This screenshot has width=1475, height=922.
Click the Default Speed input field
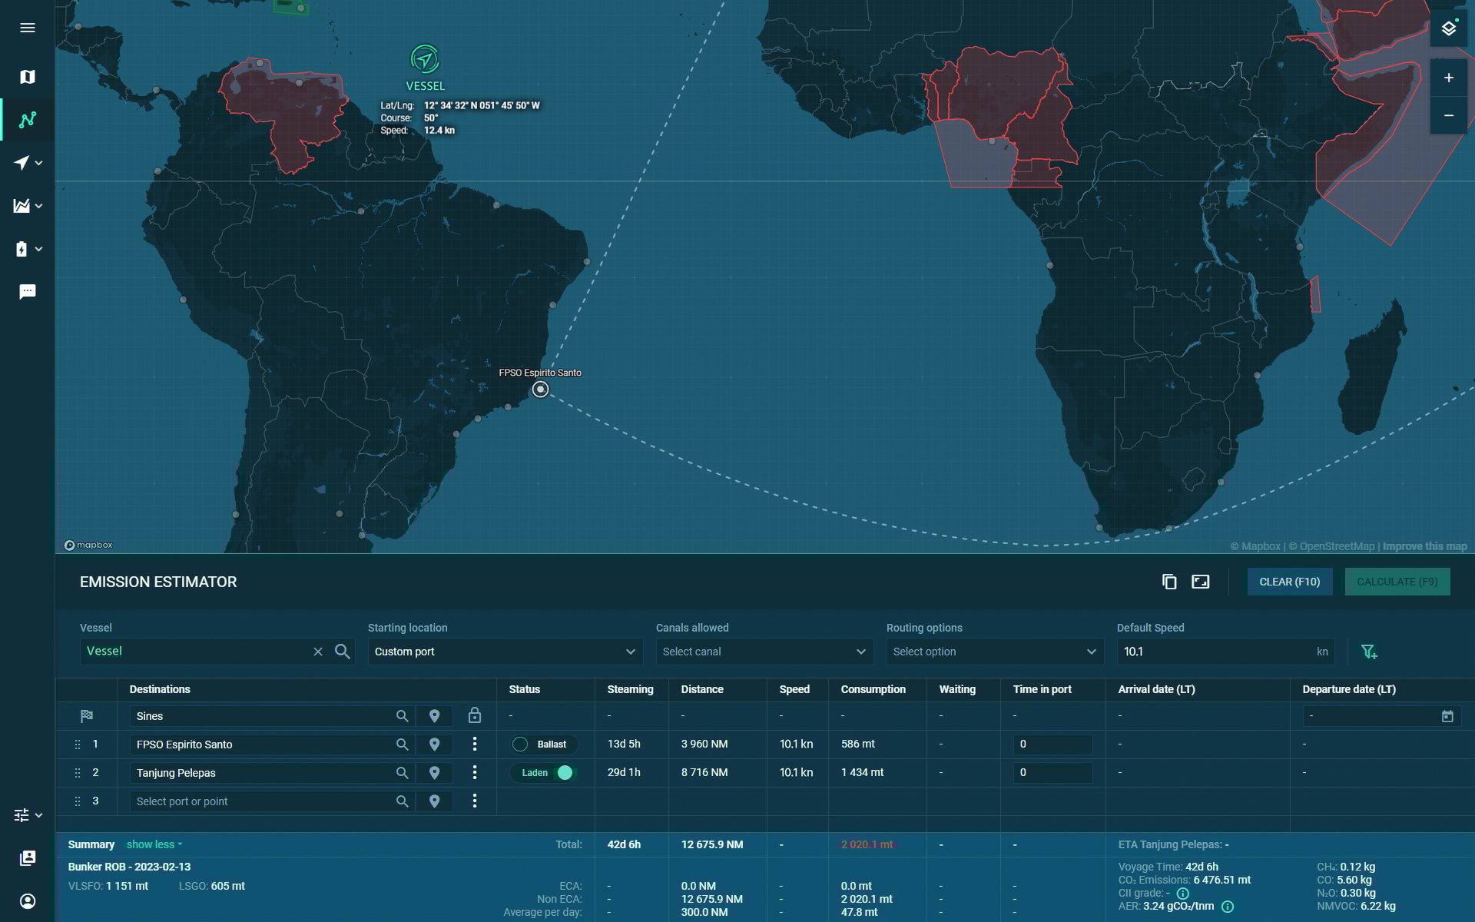(1214, 652)
